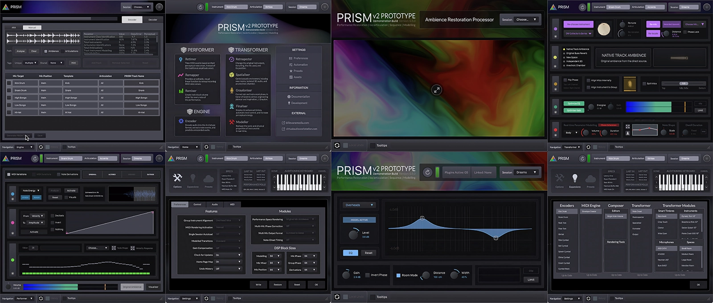Click the Velocity Response expand icon

tap(133, 248)
